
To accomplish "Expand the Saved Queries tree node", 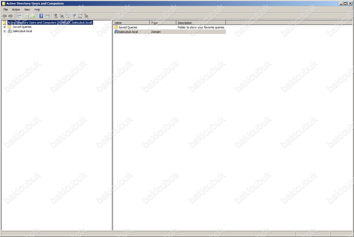I will [x=5, y=27].
